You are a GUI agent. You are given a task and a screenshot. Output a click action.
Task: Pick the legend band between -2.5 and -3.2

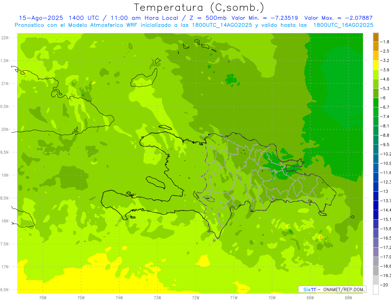click(x=376, y=56)
